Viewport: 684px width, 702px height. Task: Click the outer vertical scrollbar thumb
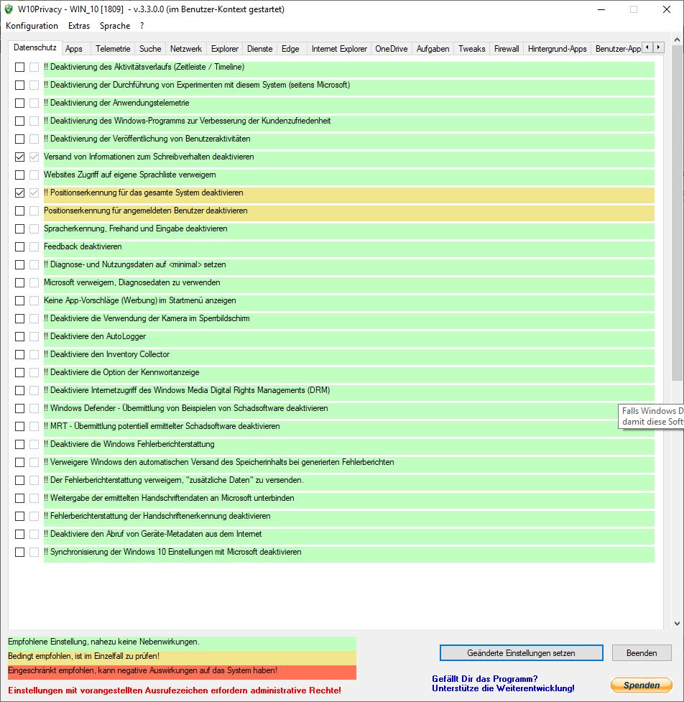(677, 213)
